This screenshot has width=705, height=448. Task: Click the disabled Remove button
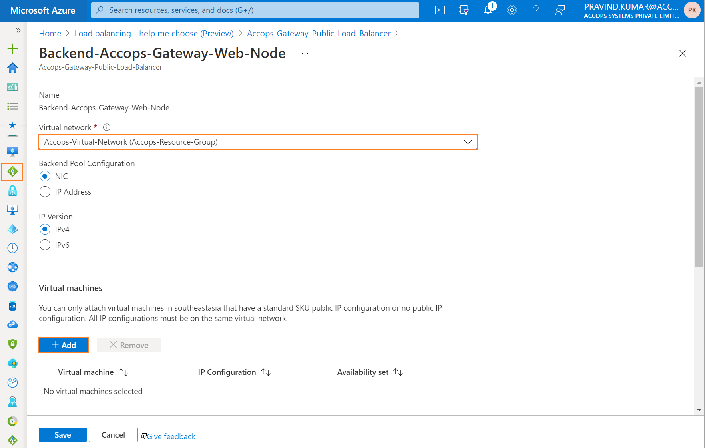(x=129, y=345)
